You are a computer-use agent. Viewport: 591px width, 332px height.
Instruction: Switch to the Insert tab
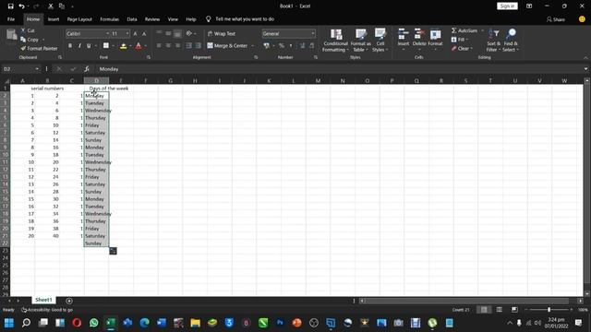pos(54,19)
